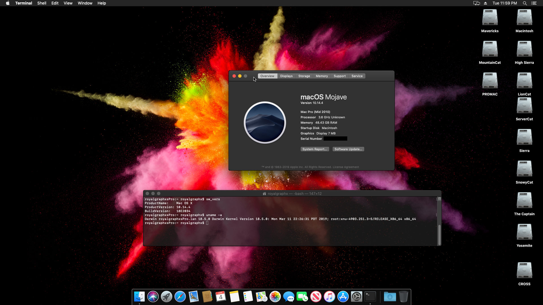Image resolution: width=543 pixels, height=305 pixels.
Task: Open Safari from the dock
Action: point(180,297)
